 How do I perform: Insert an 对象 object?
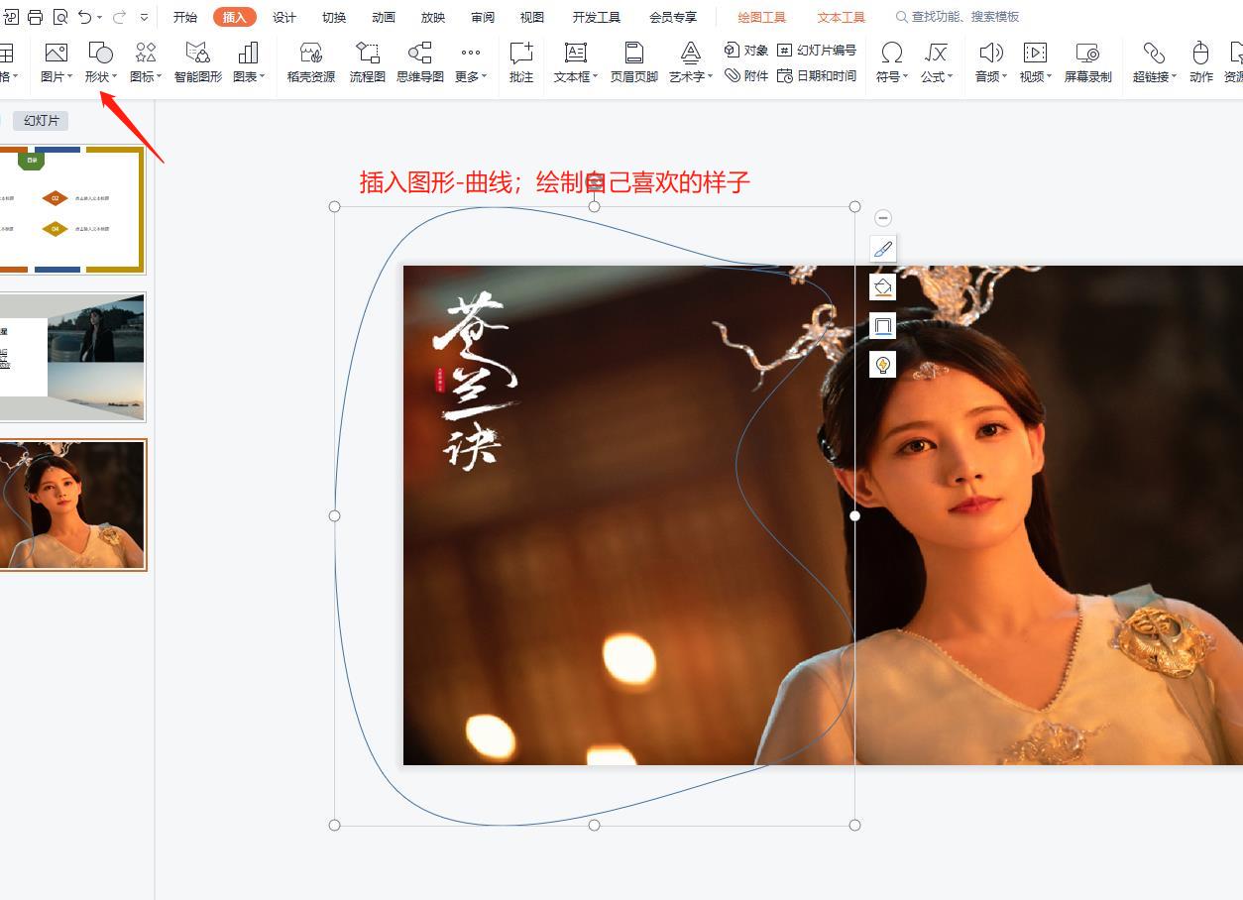pos(746,50)
